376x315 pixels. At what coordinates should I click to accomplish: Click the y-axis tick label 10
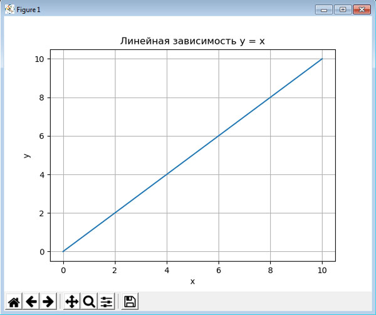pos(39,59)
